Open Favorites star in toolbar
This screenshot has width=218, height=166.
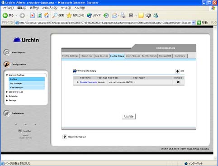coord(69,15)
